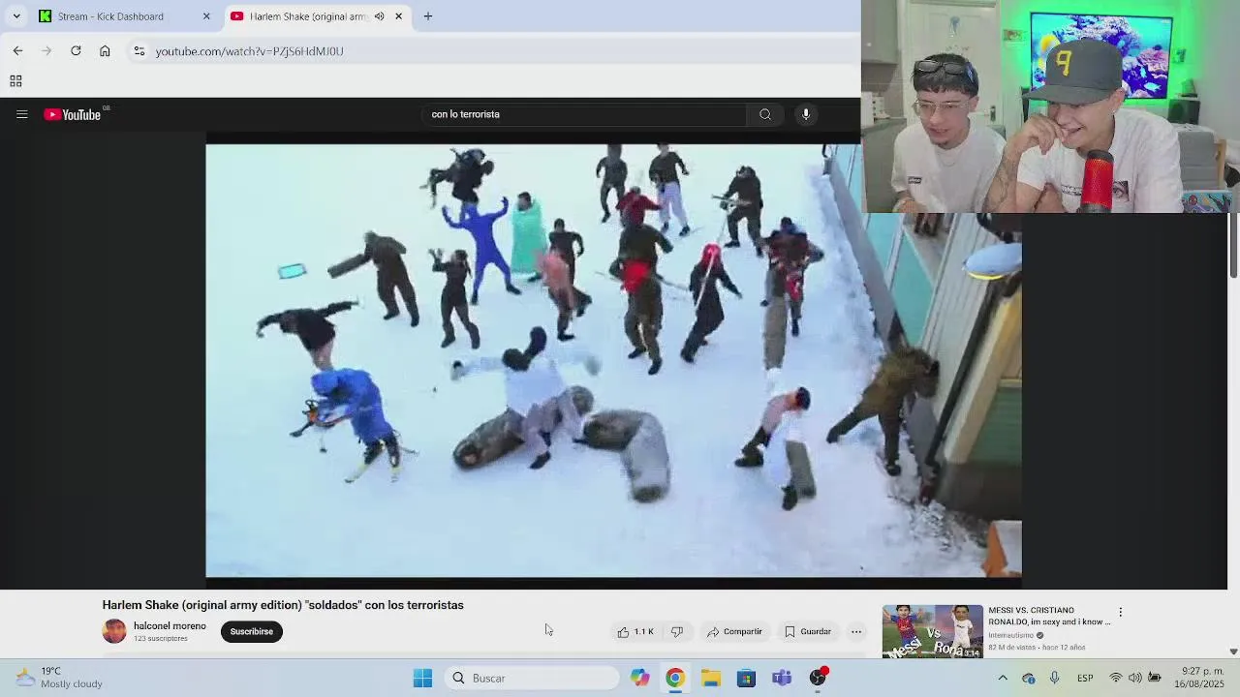
Task: Expand the tab search dropdown arrow
Action: 16,16
